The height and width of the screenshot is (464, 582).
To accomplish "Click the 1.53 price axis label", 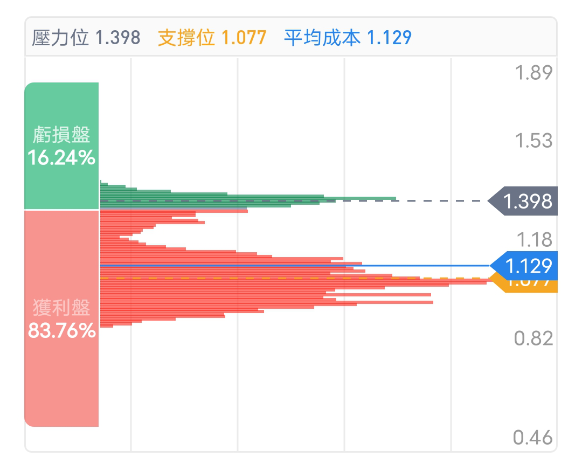I will point(533,141).
